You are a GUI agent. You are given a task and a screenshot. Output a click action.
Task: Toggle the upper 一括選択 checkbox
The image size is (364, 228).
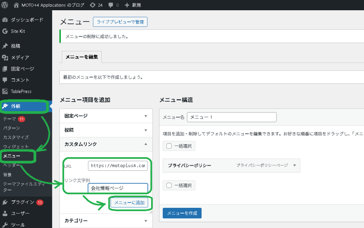click(169, 146)
